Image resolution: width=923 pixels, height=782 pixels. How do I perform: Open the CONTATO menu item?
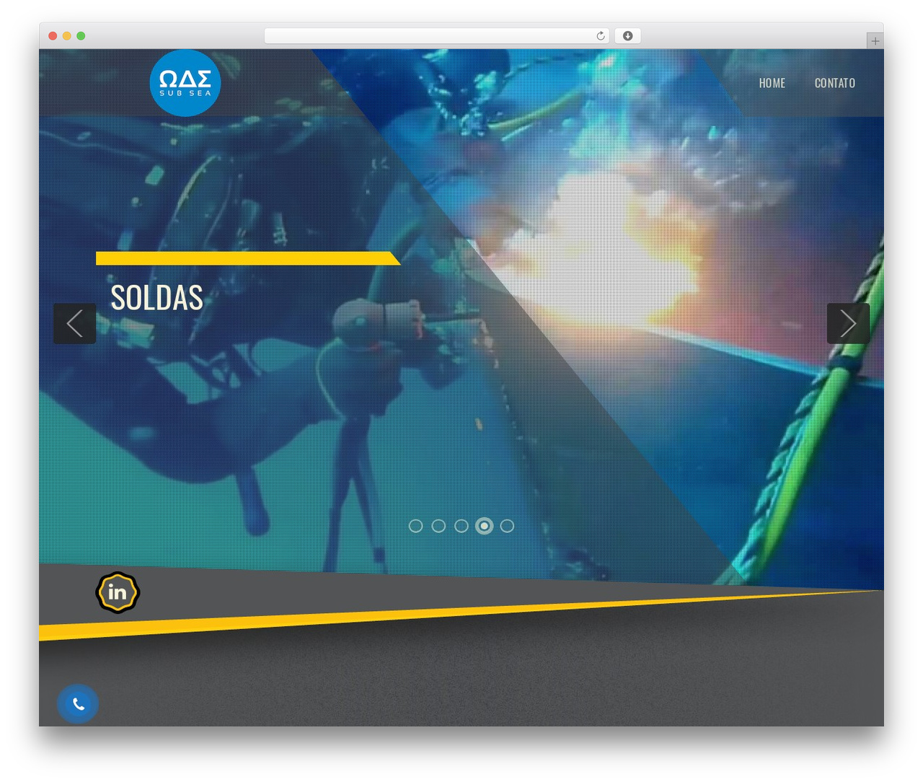tap(835, 83)
